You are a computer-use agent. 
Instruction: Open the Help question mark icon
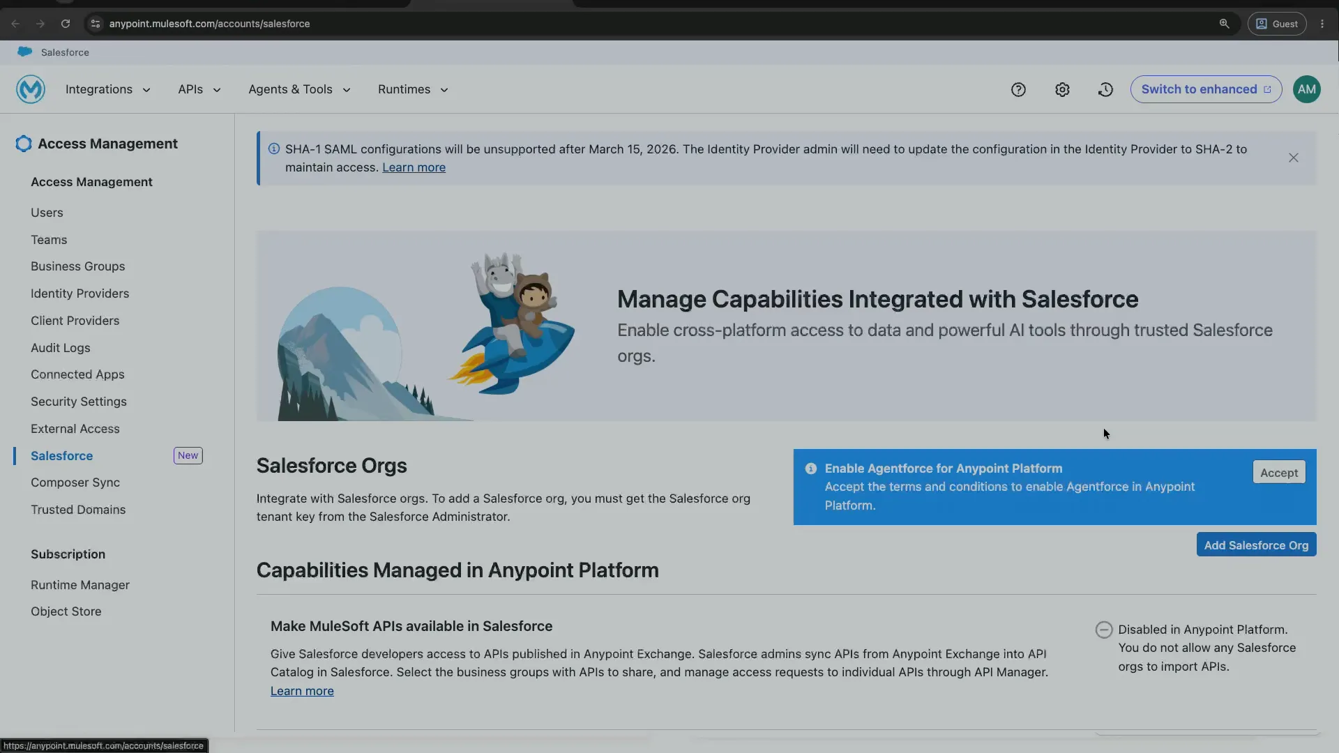pos(1018,89)
